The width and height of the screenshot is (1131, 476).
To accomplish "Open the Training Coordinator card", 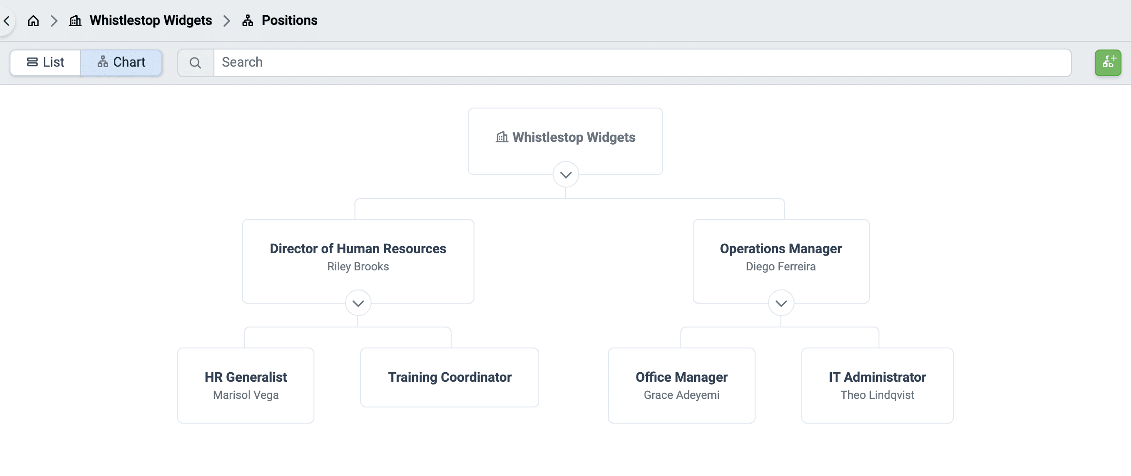I will coord(450,377).
